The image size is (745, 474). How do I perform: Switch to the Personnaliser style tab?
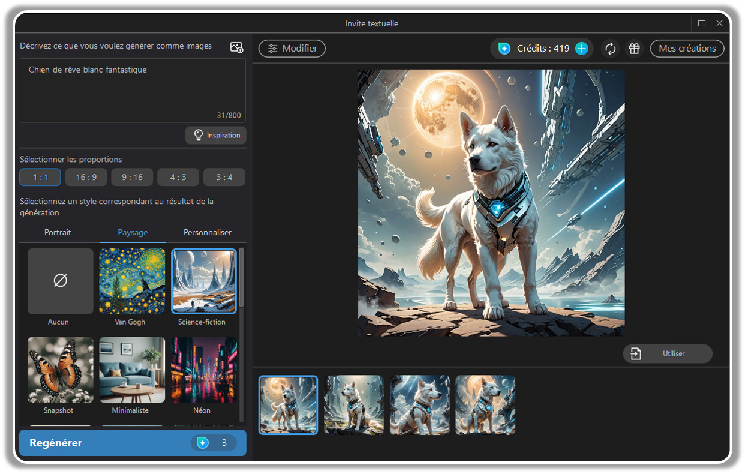click(x=208, y=232)
